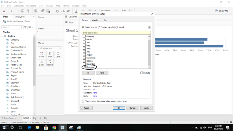Select the Custom value list radio button
233x131 pixels.
click(99, 27)
